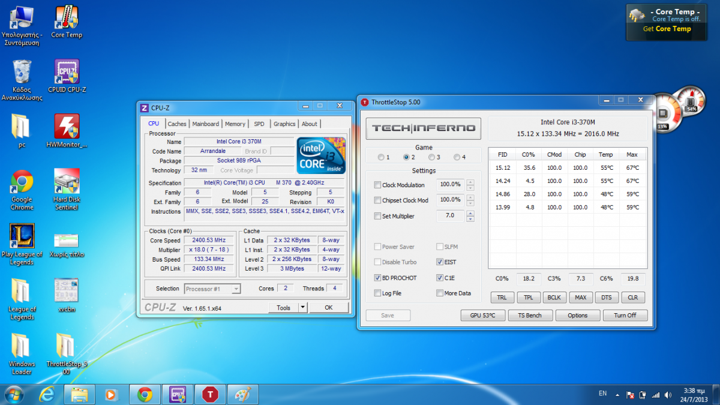
Task: Select Game profile 3 in ThrottleStop
Action: click(432, 157)
